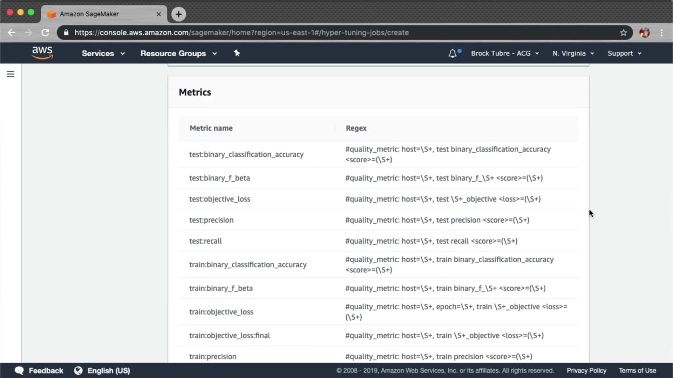This screenshot has width=673, height=378.
Task: Bookmark page with star icon
Action: pyautogui.click(x=623, y=33)
